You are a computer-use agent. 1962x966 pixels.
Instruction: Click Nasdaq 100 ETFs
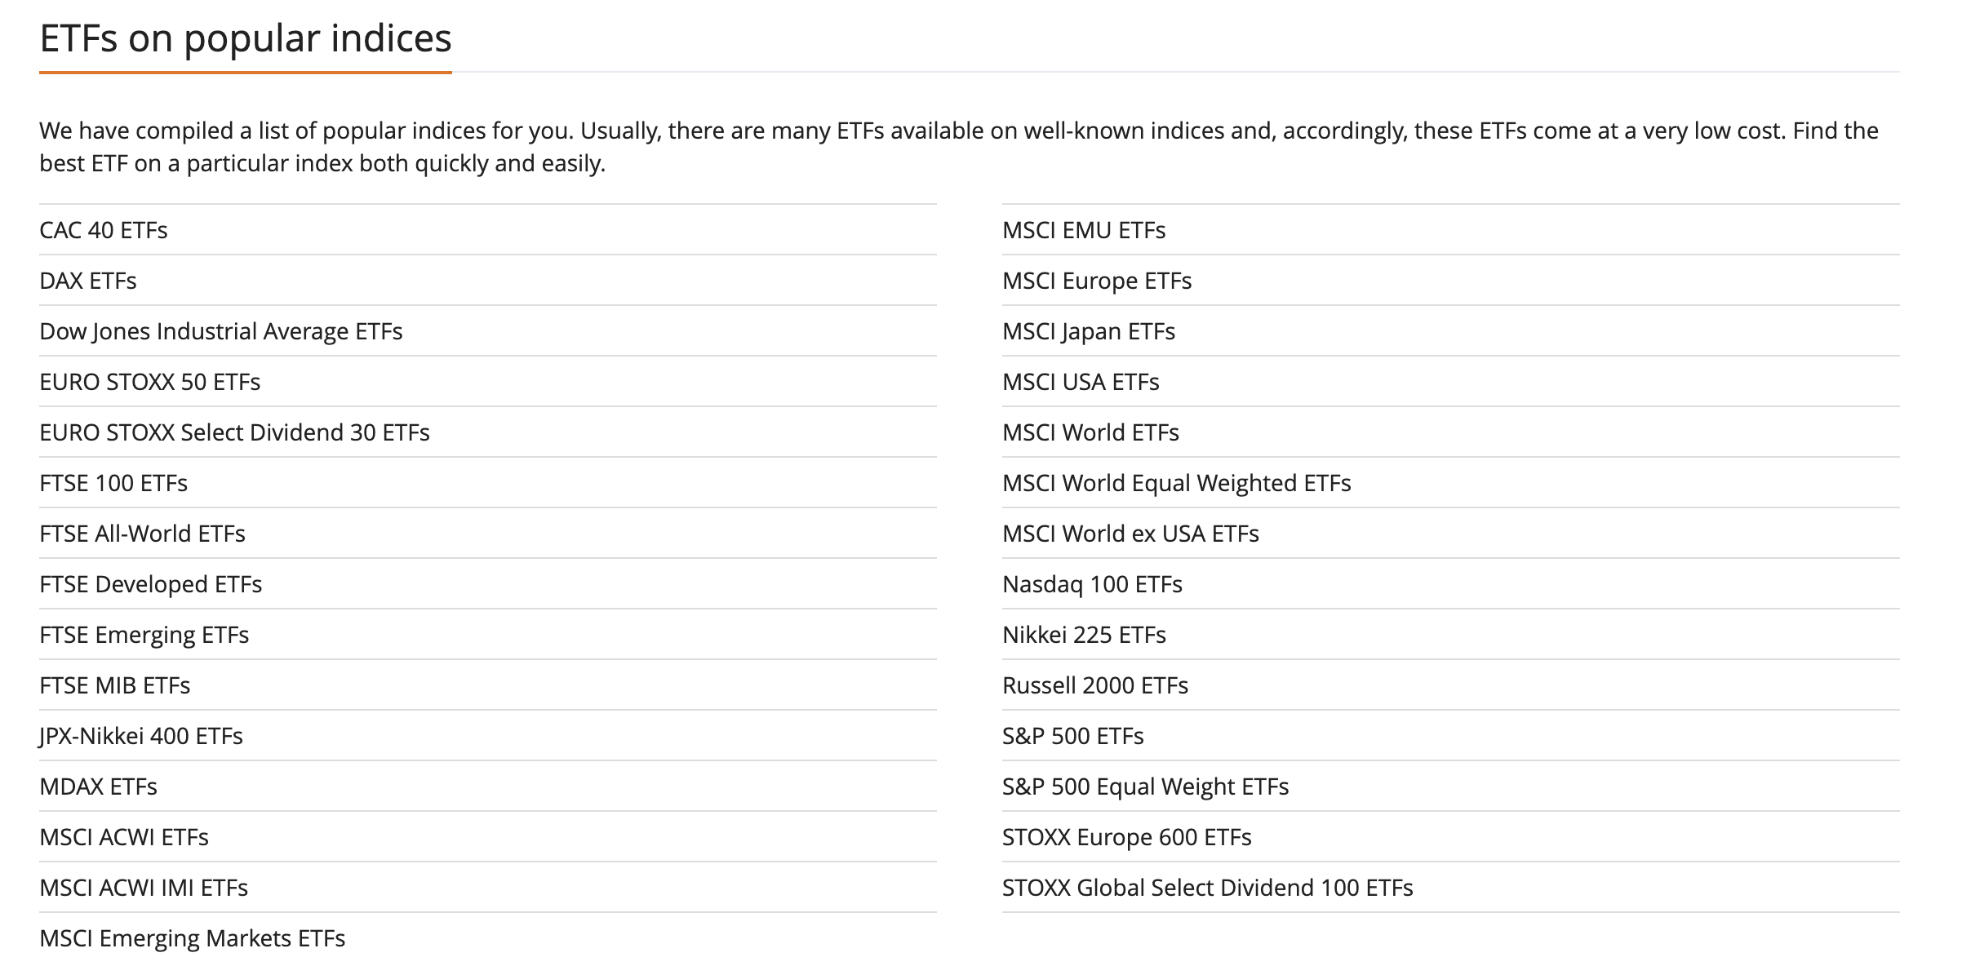[1092, 584]
